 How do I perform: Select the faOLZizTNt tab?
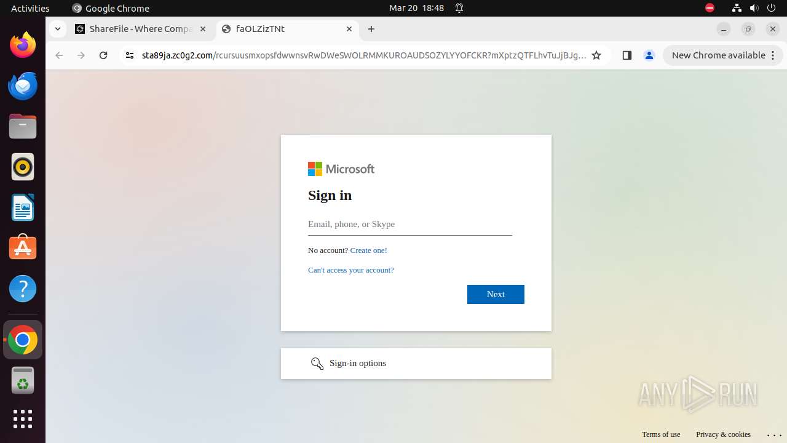[x=287, y=29]
